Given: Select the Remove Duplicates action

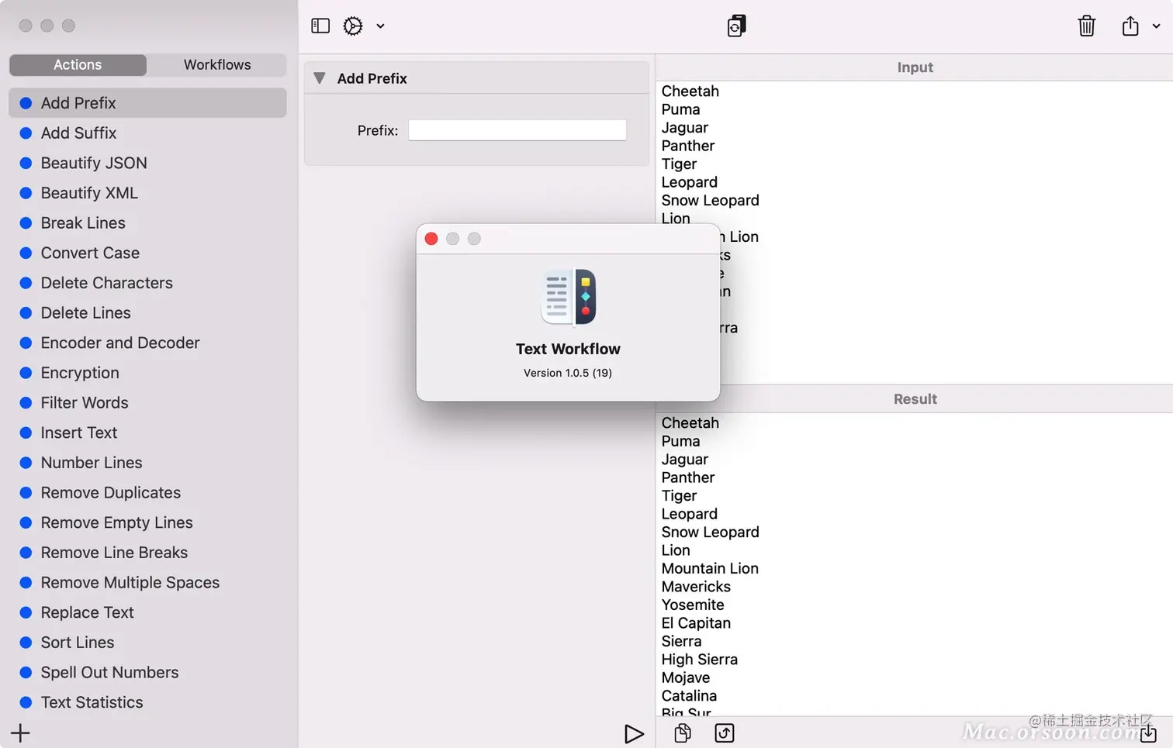Looking at the screenshot, I should tap(147, 493).
